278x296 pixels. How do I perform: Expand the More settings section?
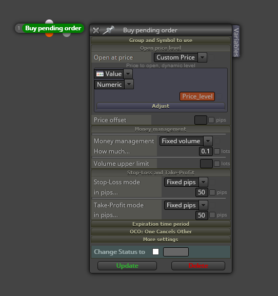[x=161, y=240]
